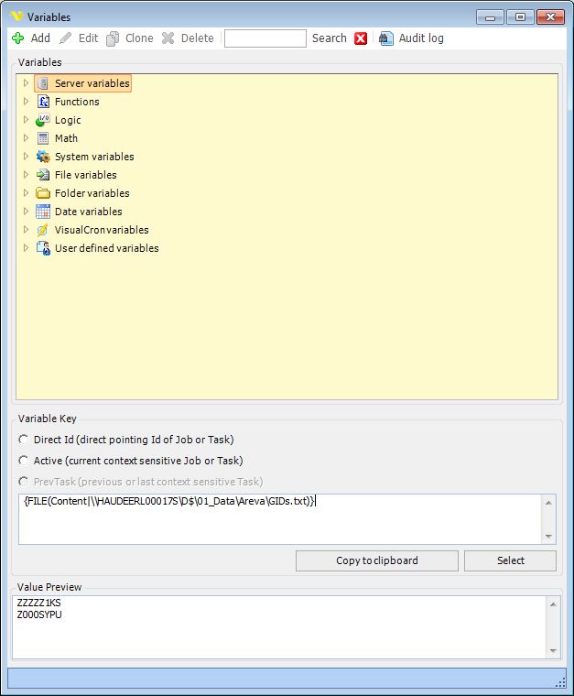
Task: Click the Logic node icon
Action: [43, 120]
